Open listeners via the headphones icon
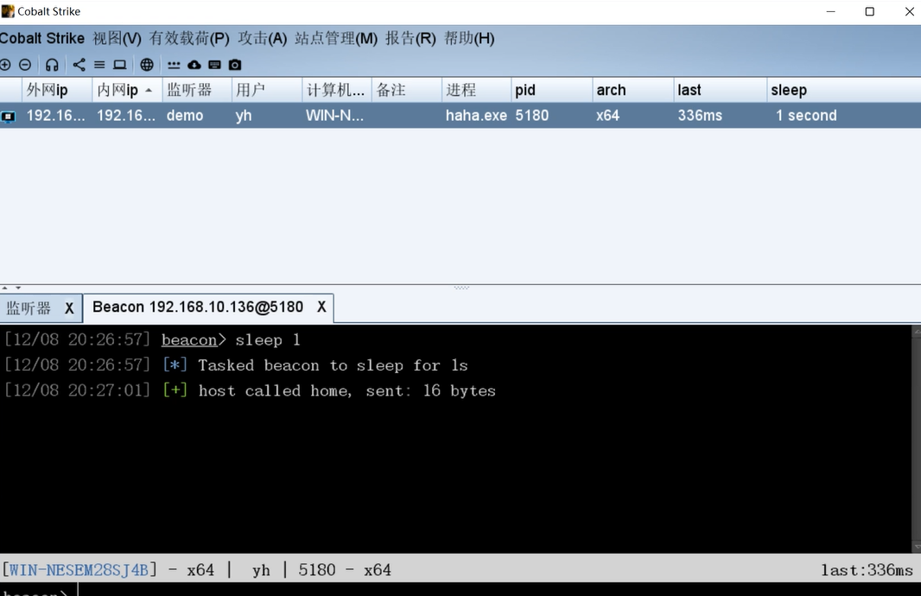The image size is (921, 596). [52, 65]
